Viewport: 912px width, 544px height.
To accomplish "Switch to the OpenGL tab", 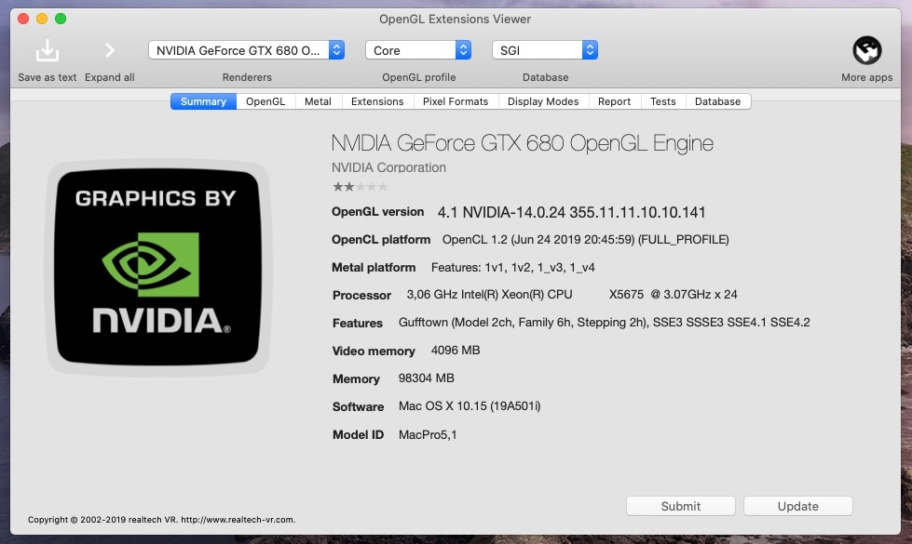I will point(265,101).
